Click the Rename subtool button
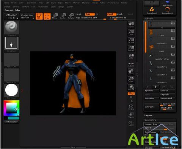 (152, 98)
